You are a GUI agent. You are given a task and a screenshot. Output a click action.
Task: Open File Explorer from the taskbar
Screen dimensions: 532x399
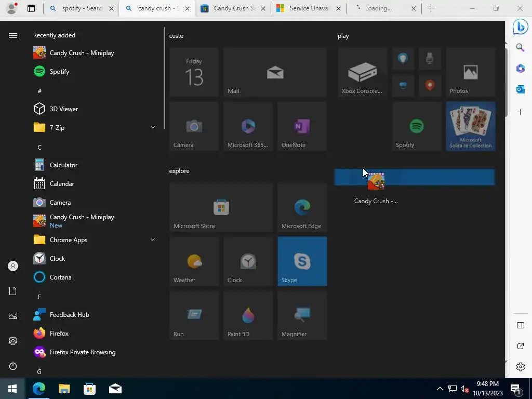tap(64, 389)
